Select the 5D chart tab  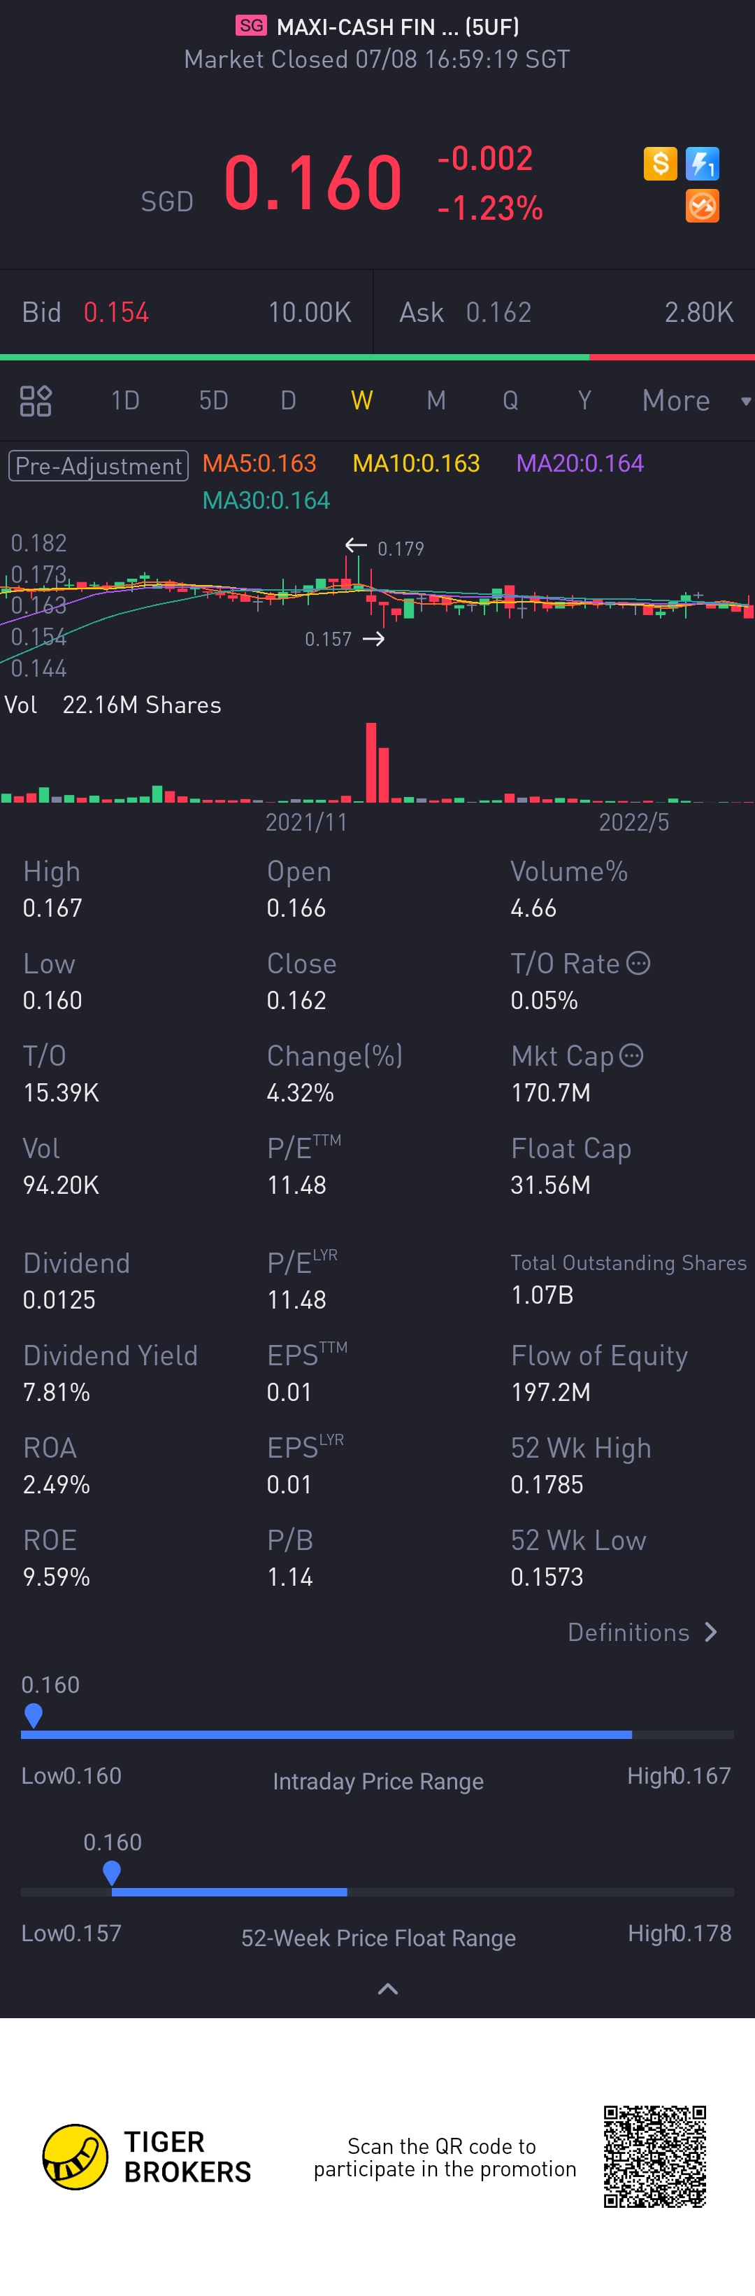coord(214,401)
